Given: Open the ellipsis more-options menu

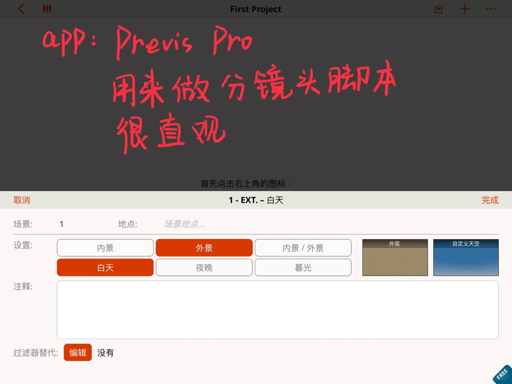Looking at the screenshot, I should (x=491, y=9).
